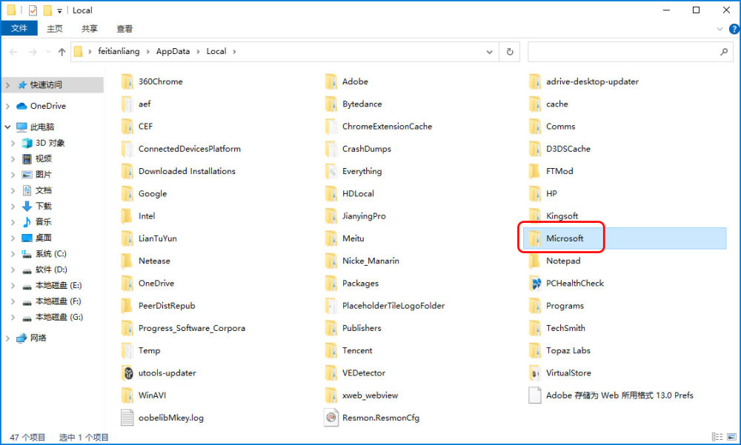This screenshot has width=741, height=445.
Task: Click feitianliang in the address breadcrumb
Action: 119,52
